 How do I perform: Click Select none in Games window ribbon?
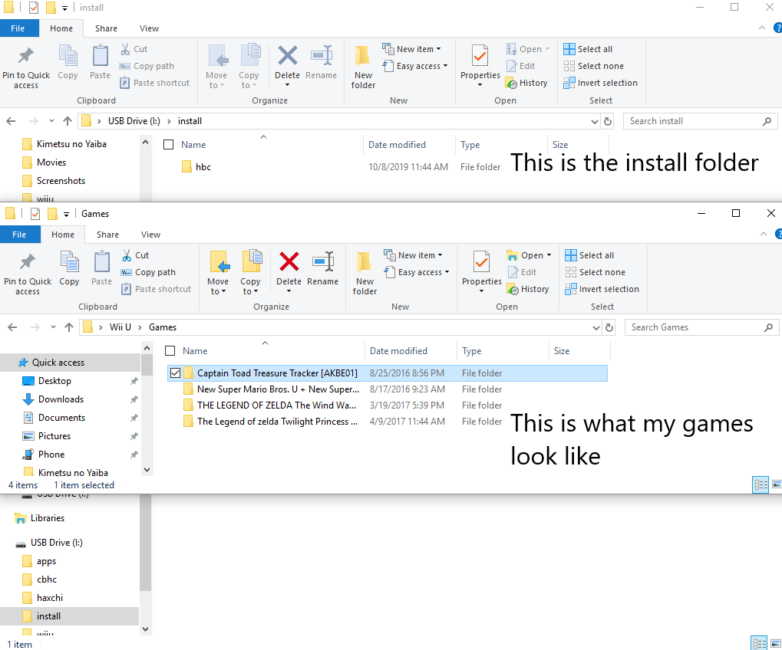click(595, 272)
